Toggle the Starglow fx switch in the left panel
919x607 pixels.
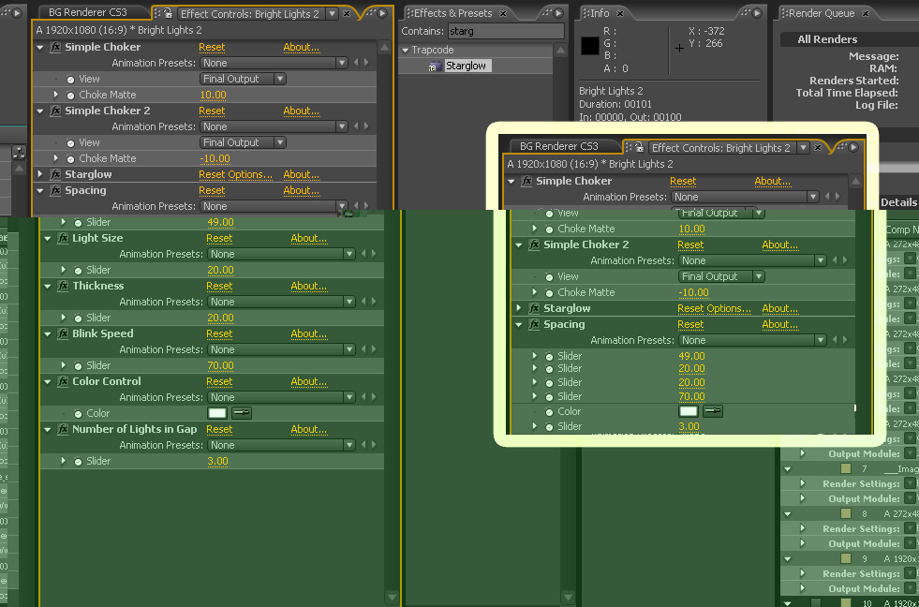click(x=55, y=174)
